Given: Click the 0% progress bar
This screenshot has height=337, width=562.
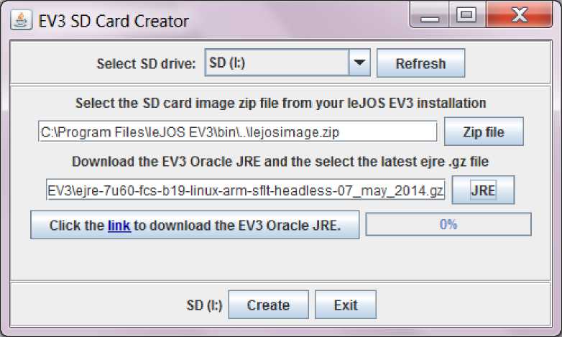Looking at the screenshot, I should point(448,224).
